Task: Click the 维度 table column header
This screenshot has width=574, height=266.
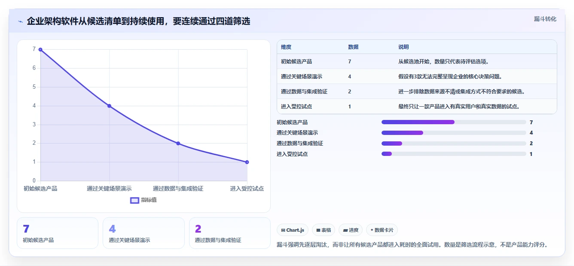Action: [x=286, y=47]
